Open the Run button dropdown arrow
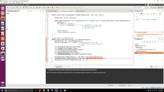This screenshot has width=164, height=92. point(50,7)
